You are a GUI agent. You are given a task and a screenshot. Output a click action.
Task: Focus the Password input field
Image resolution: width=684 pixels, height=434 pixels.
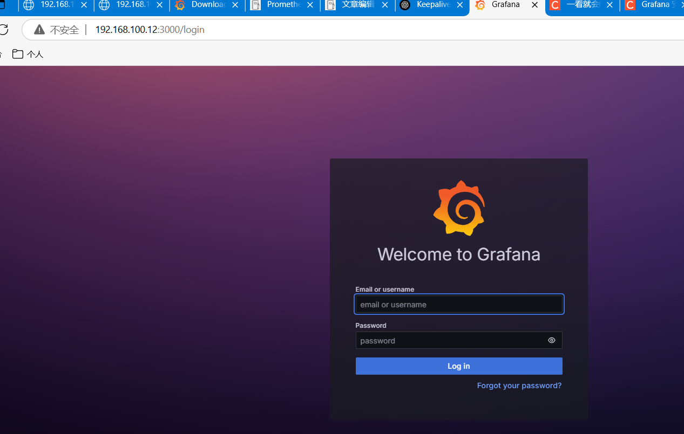tap(459, 340)
